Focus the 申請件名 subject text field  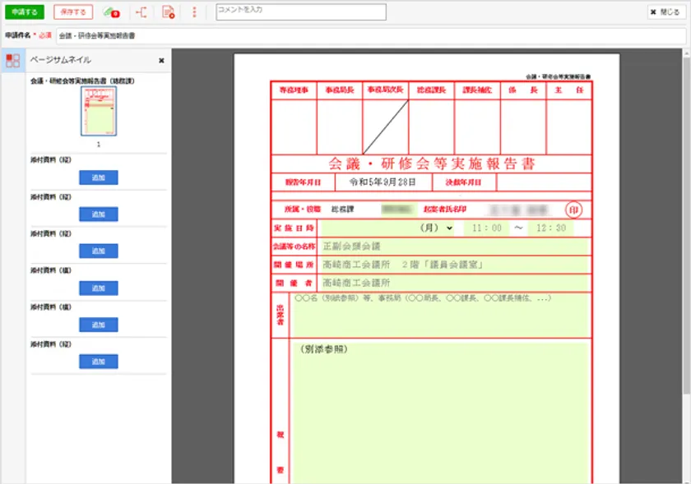(x=370, y=36)
